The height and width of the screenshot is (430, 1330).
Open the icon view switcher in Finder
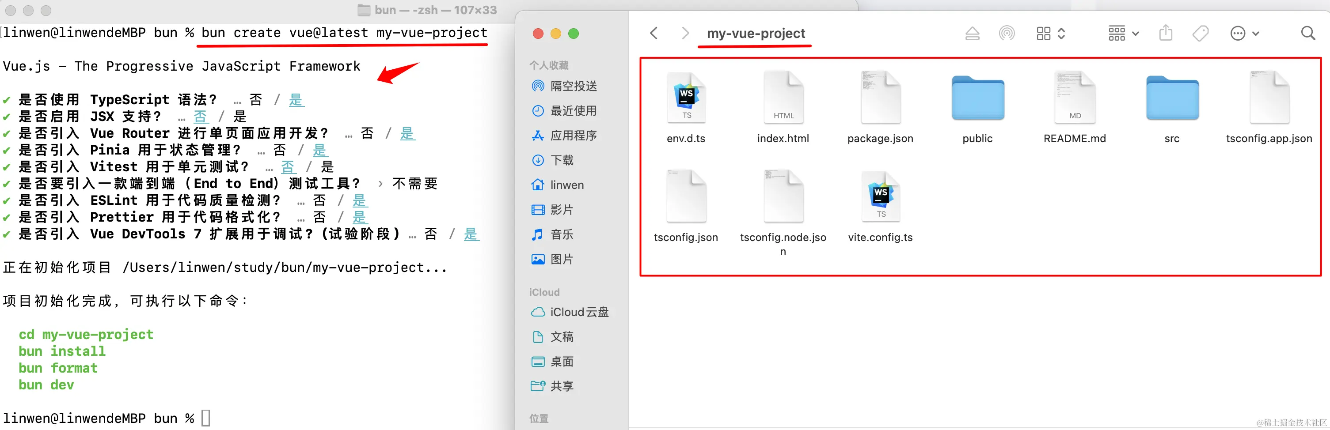click(1051, 34)
